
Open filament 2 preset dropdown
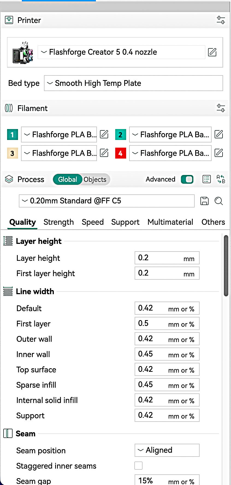(170, 135)
